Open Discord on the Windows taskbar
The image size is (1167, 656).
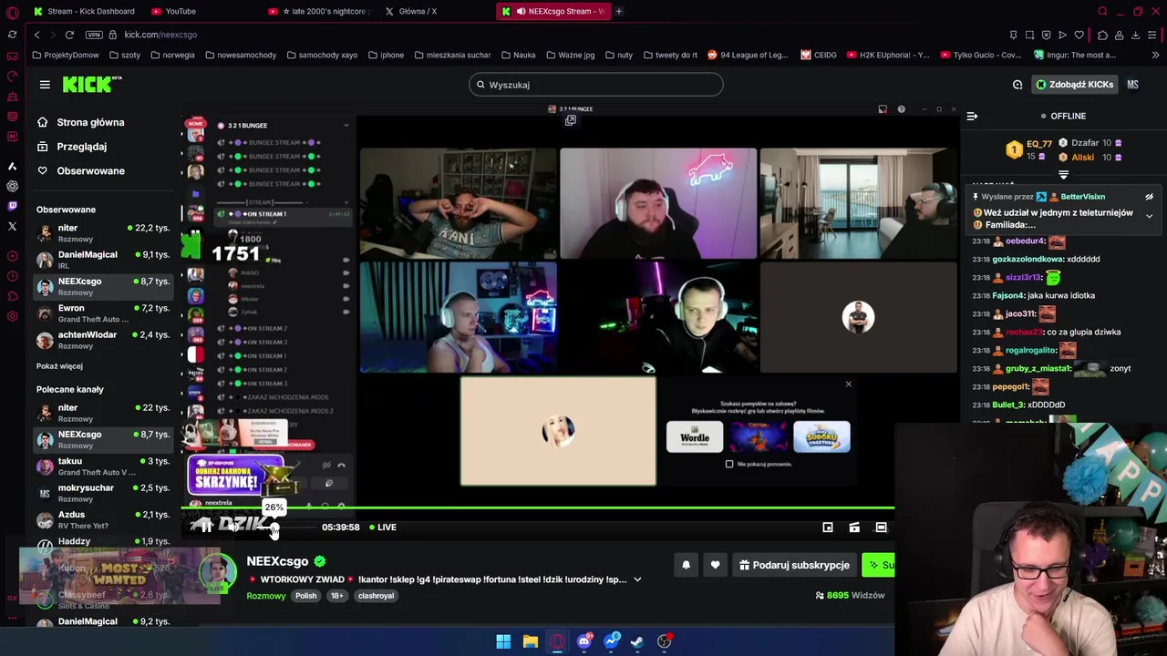point(583,641)
